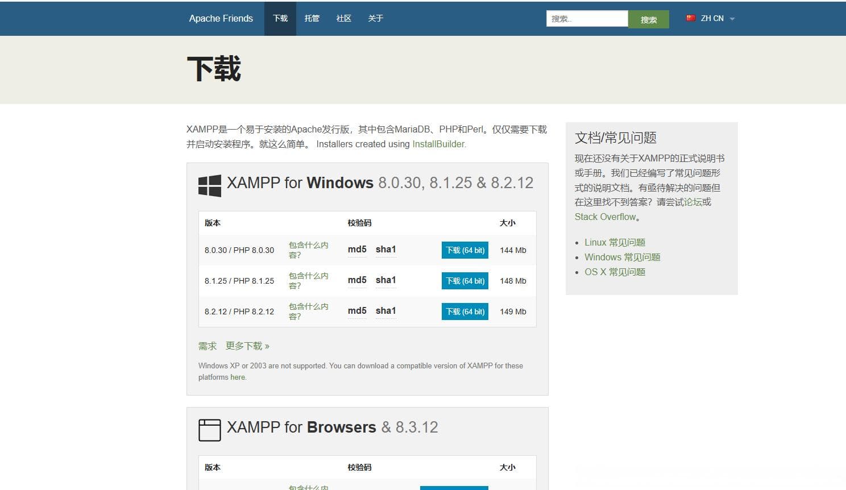846x490 pixels.
Task: Download the 8.2.12 Windows 64 bit installer
Action: point(465,312)
